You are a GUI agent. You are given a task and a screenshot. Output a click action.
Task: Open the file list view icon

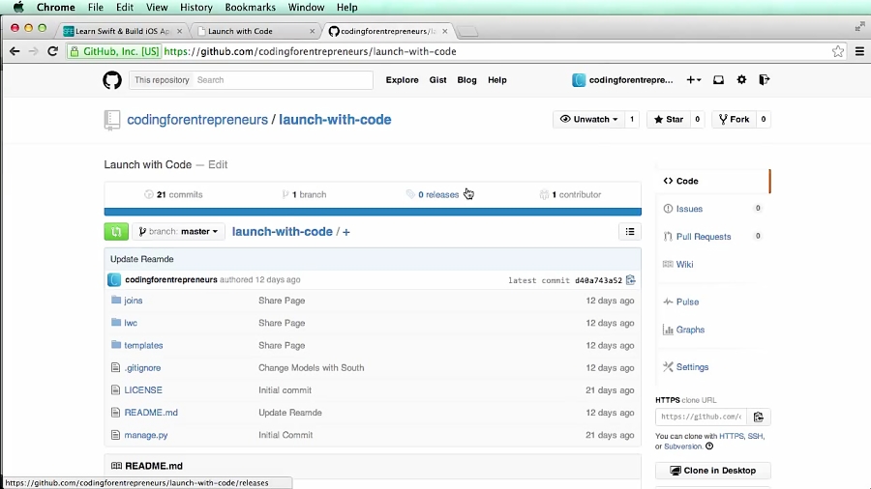point(630,232)
